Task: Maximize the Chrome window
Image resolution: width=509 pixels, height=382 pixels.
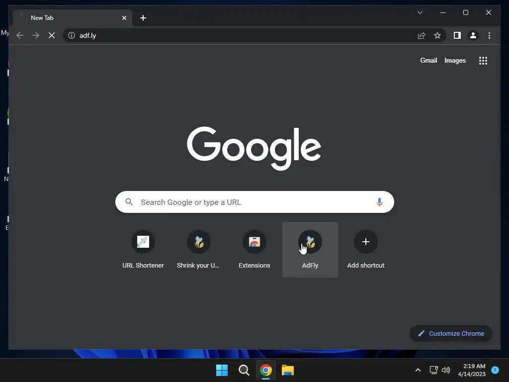Action: pyautogui.click(x=465, y=12)
